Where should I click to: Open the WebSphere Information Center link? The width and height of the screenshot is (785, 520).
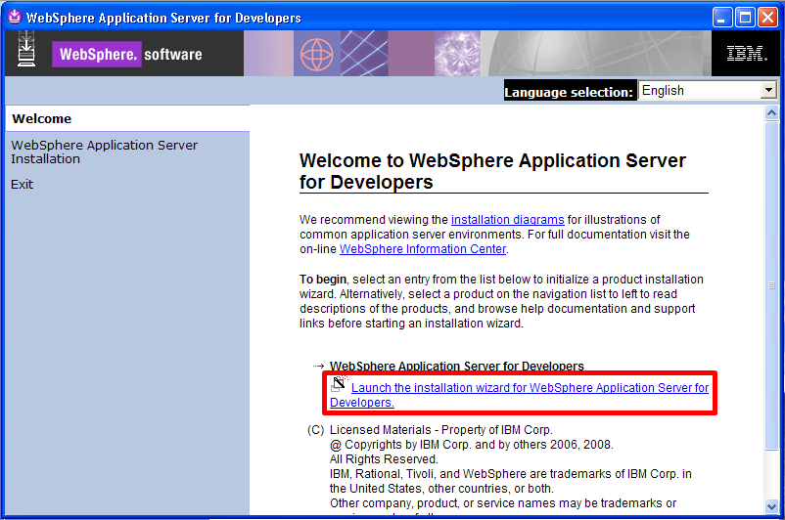(x=423, y=249)
